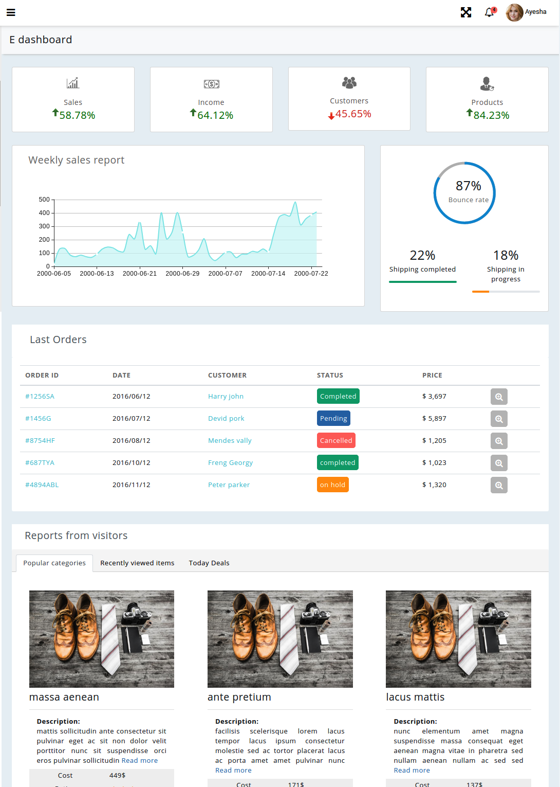
Task: Click Read more under ante pretium
Action: [233, 771]
